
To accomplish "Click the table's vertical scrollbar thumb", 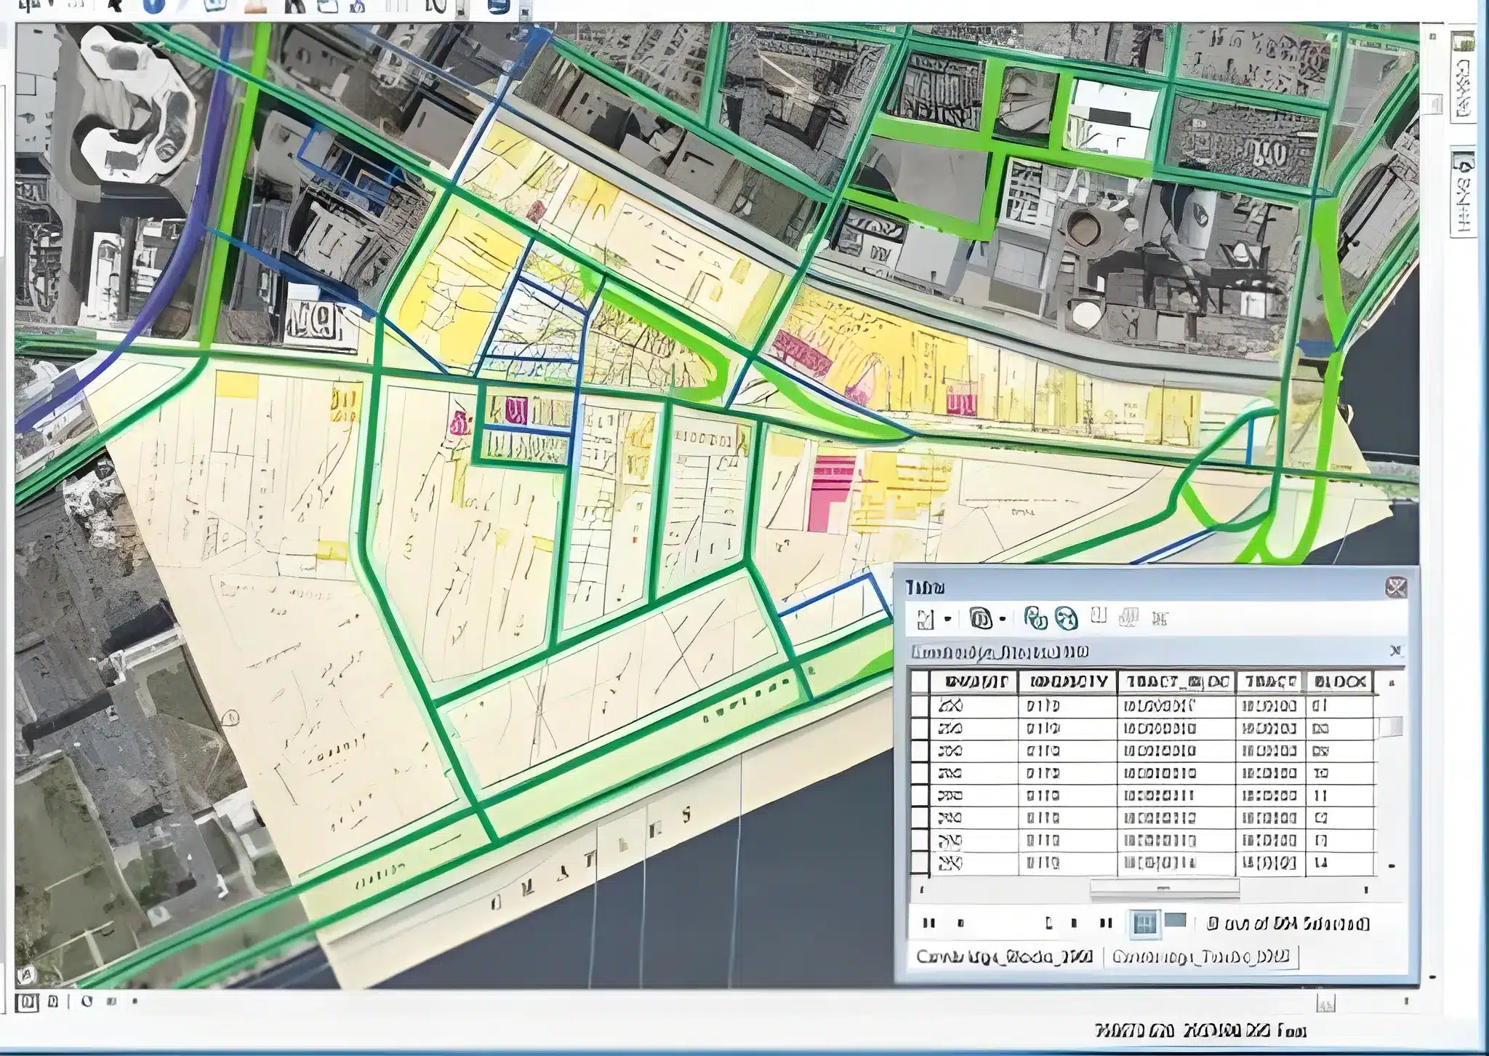I will tap(1392, 727).
